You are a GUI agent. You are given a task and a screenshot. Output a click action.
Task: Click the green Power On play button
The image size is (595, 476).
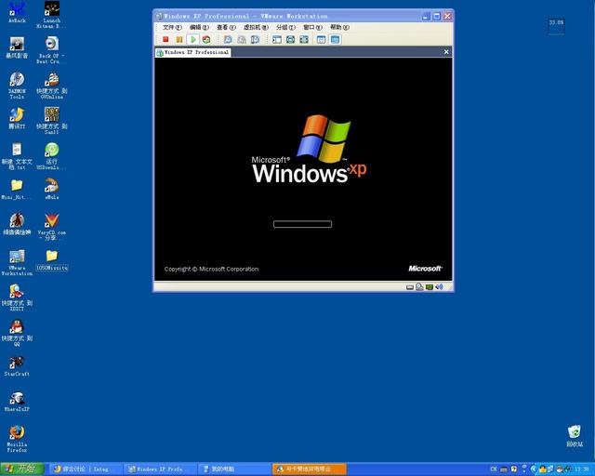(193, 39)
